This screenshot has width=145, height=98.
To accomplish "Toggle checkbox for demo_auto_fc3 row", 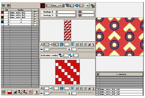I will (x=35, y=17).
